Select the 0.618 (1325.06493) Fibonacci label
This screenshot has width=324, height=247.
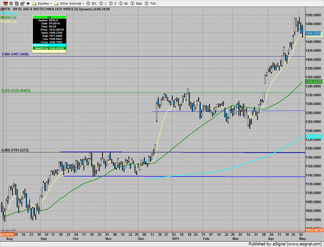(16, 91)
